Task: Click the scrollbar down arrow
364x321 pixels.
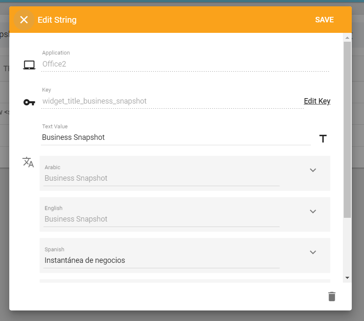Action: click(x=347, y=278)
